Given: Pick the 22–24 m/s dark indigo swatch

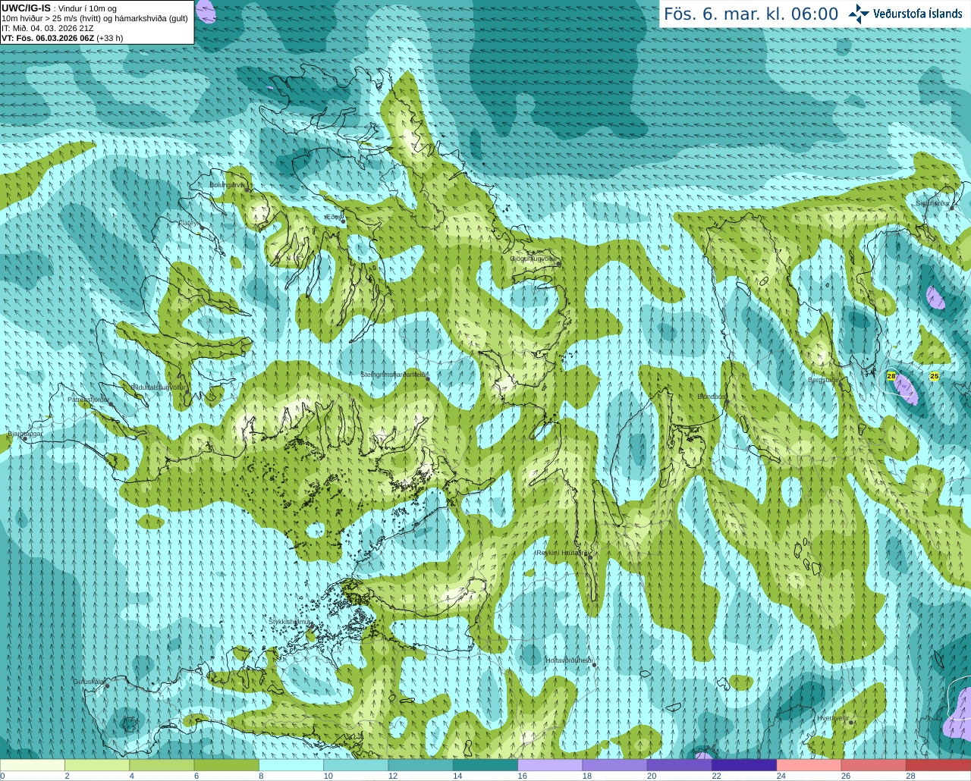Looking at the screenshot, I should tap(744, 765).
